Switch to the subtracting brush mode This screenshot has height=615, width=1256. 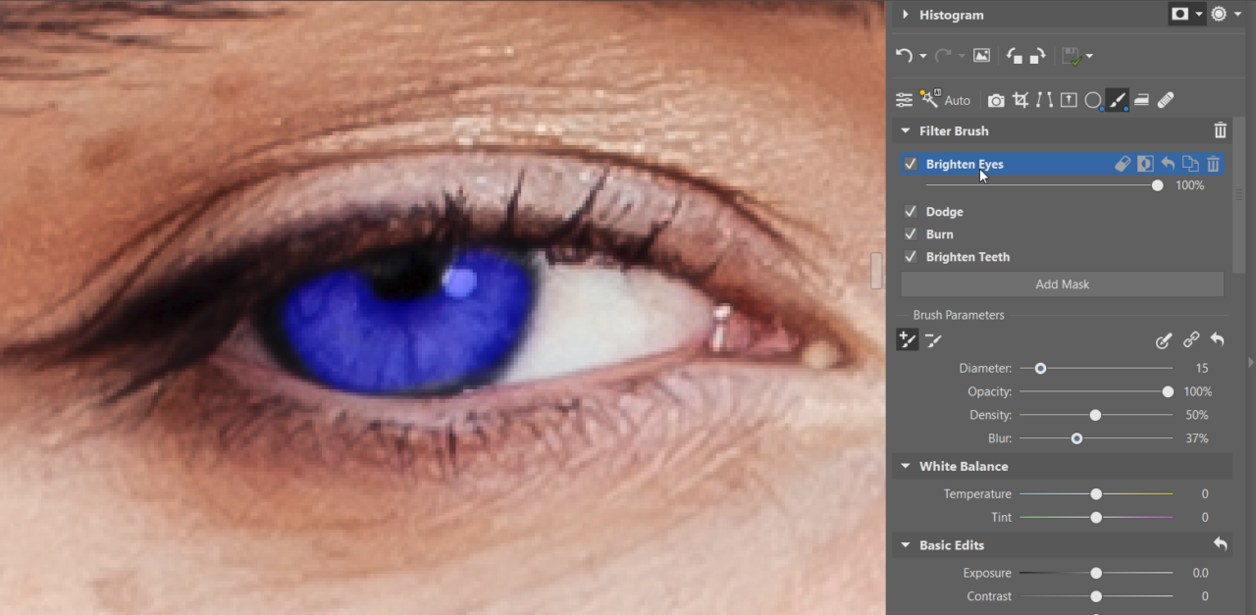point(933,339)
